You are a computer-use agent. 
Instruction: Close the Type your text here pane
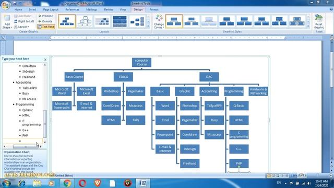click(45, 60)
